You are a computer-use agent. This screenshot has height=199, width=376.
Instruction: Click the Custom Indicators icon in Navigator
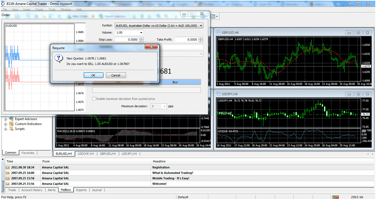tap(11, 124)
